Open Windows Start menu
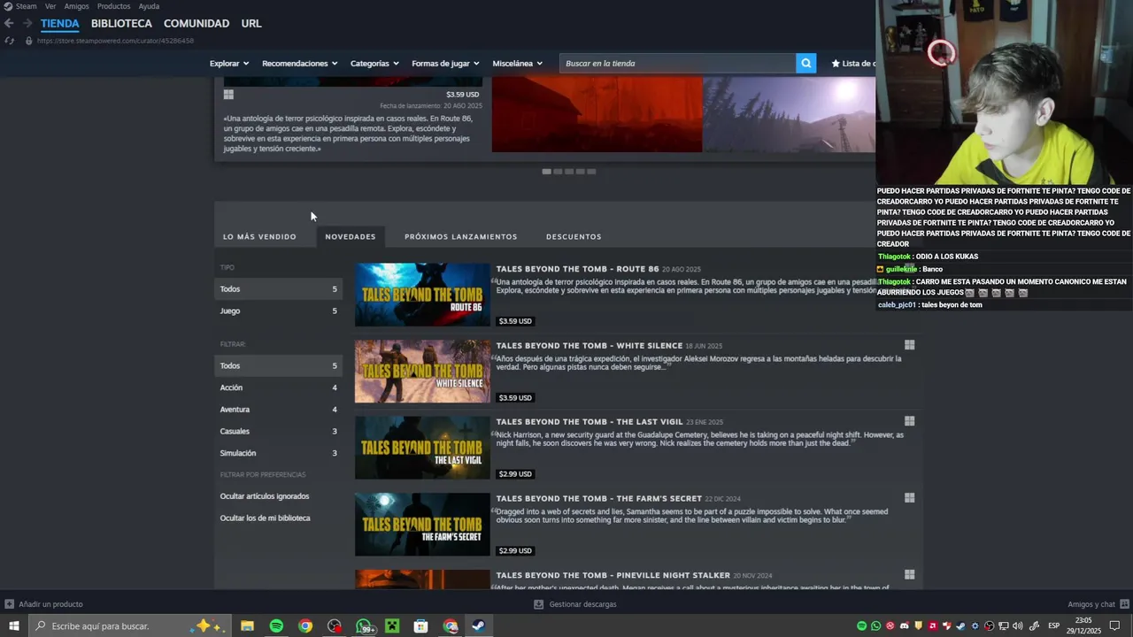This screenshot has width=1133, height=637. pyautogui.click(x=13, y=625)
